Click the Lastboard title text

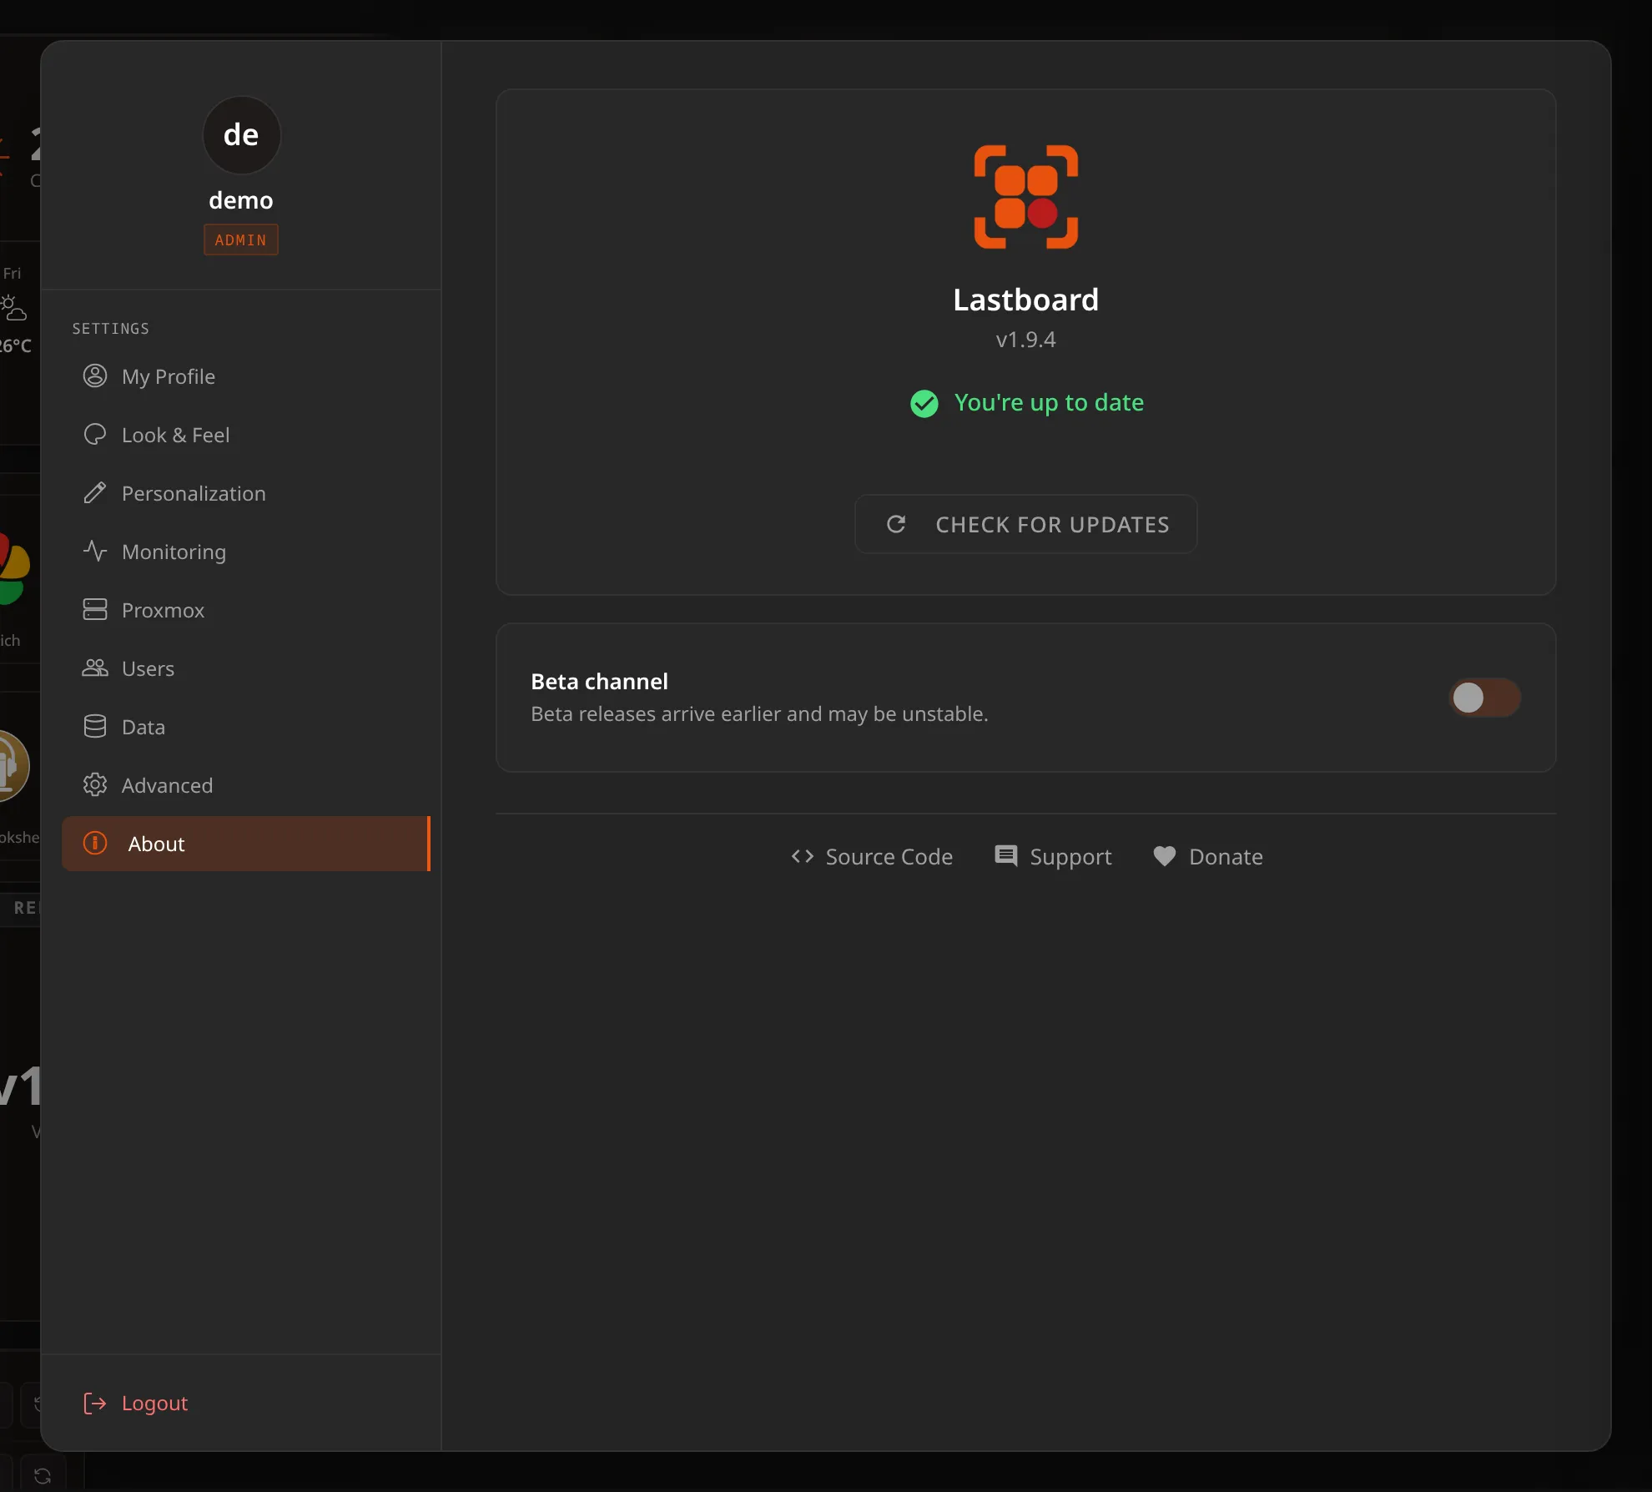coord(1026,300)
